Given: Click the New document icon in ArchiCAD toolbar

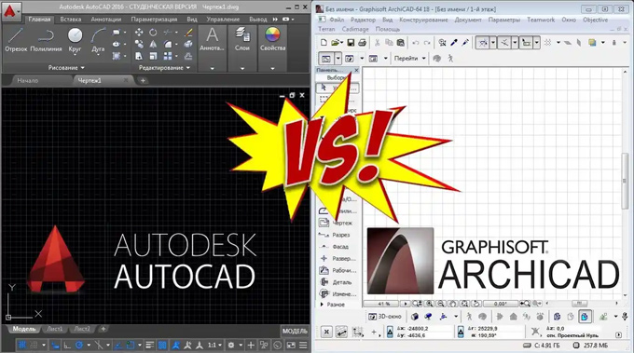Looking at the screenshot, I should pos(324,43).
